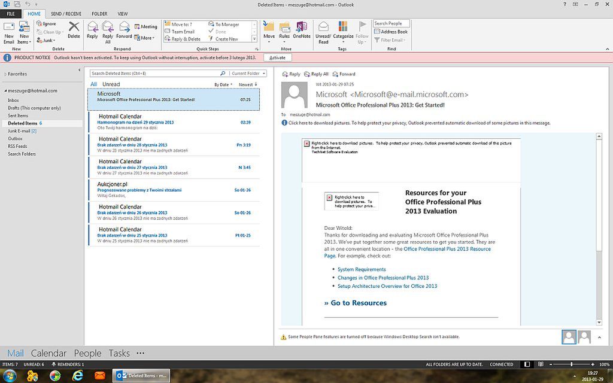613x383 pixels.
Task: Collapse the folder pane with arrow
Action: pos(80,71)
